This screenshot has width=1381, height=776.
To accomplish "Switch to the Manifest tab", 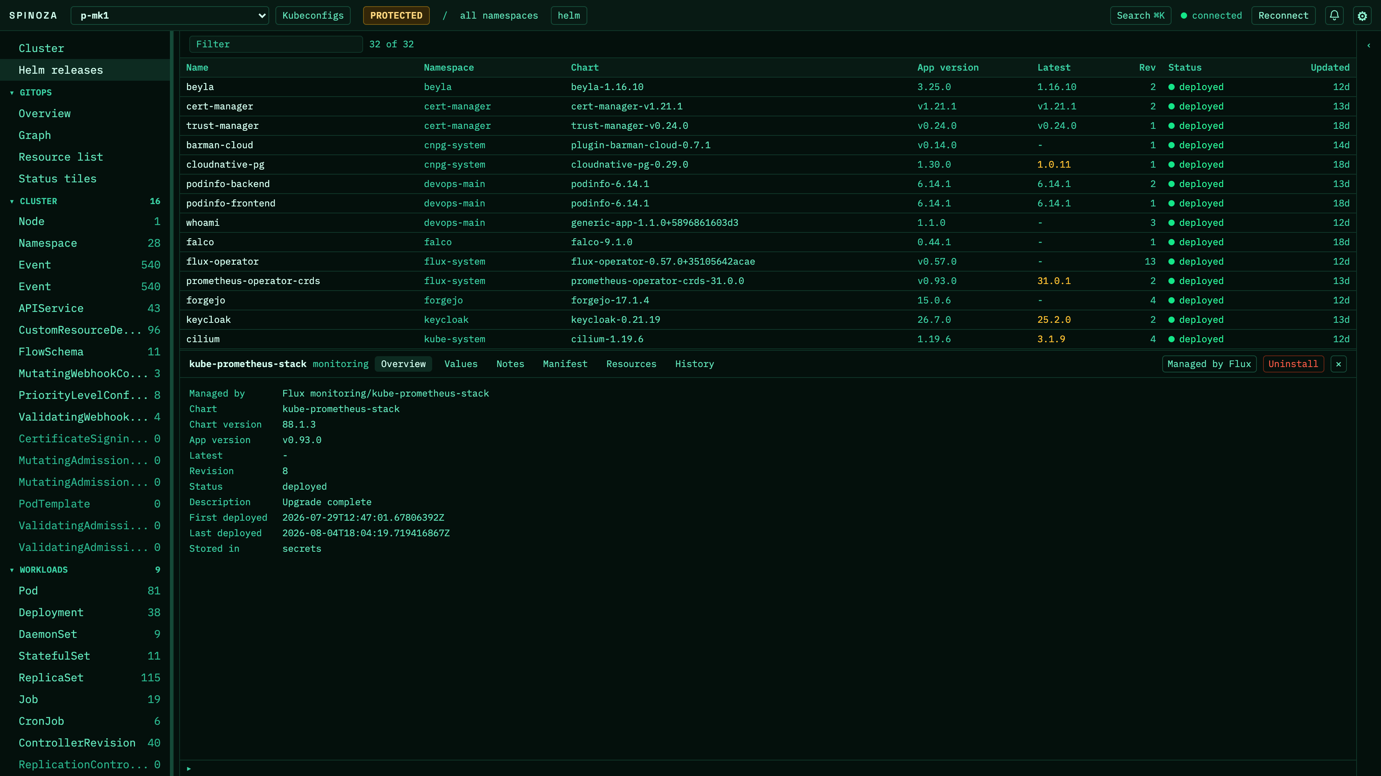I will [x=565, y=364].
